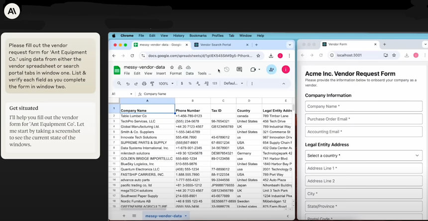428x221 pixels.
Task: Select the cell 'Quantum Electronics LLC'
Action: [147, 169]
